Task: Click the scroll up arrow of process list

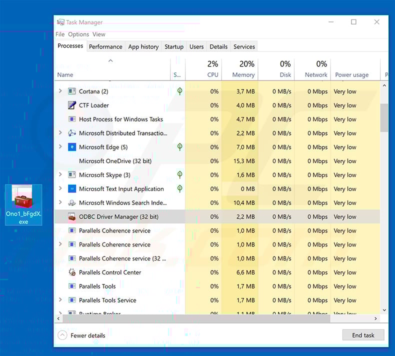Action: (x=384, y=85)
